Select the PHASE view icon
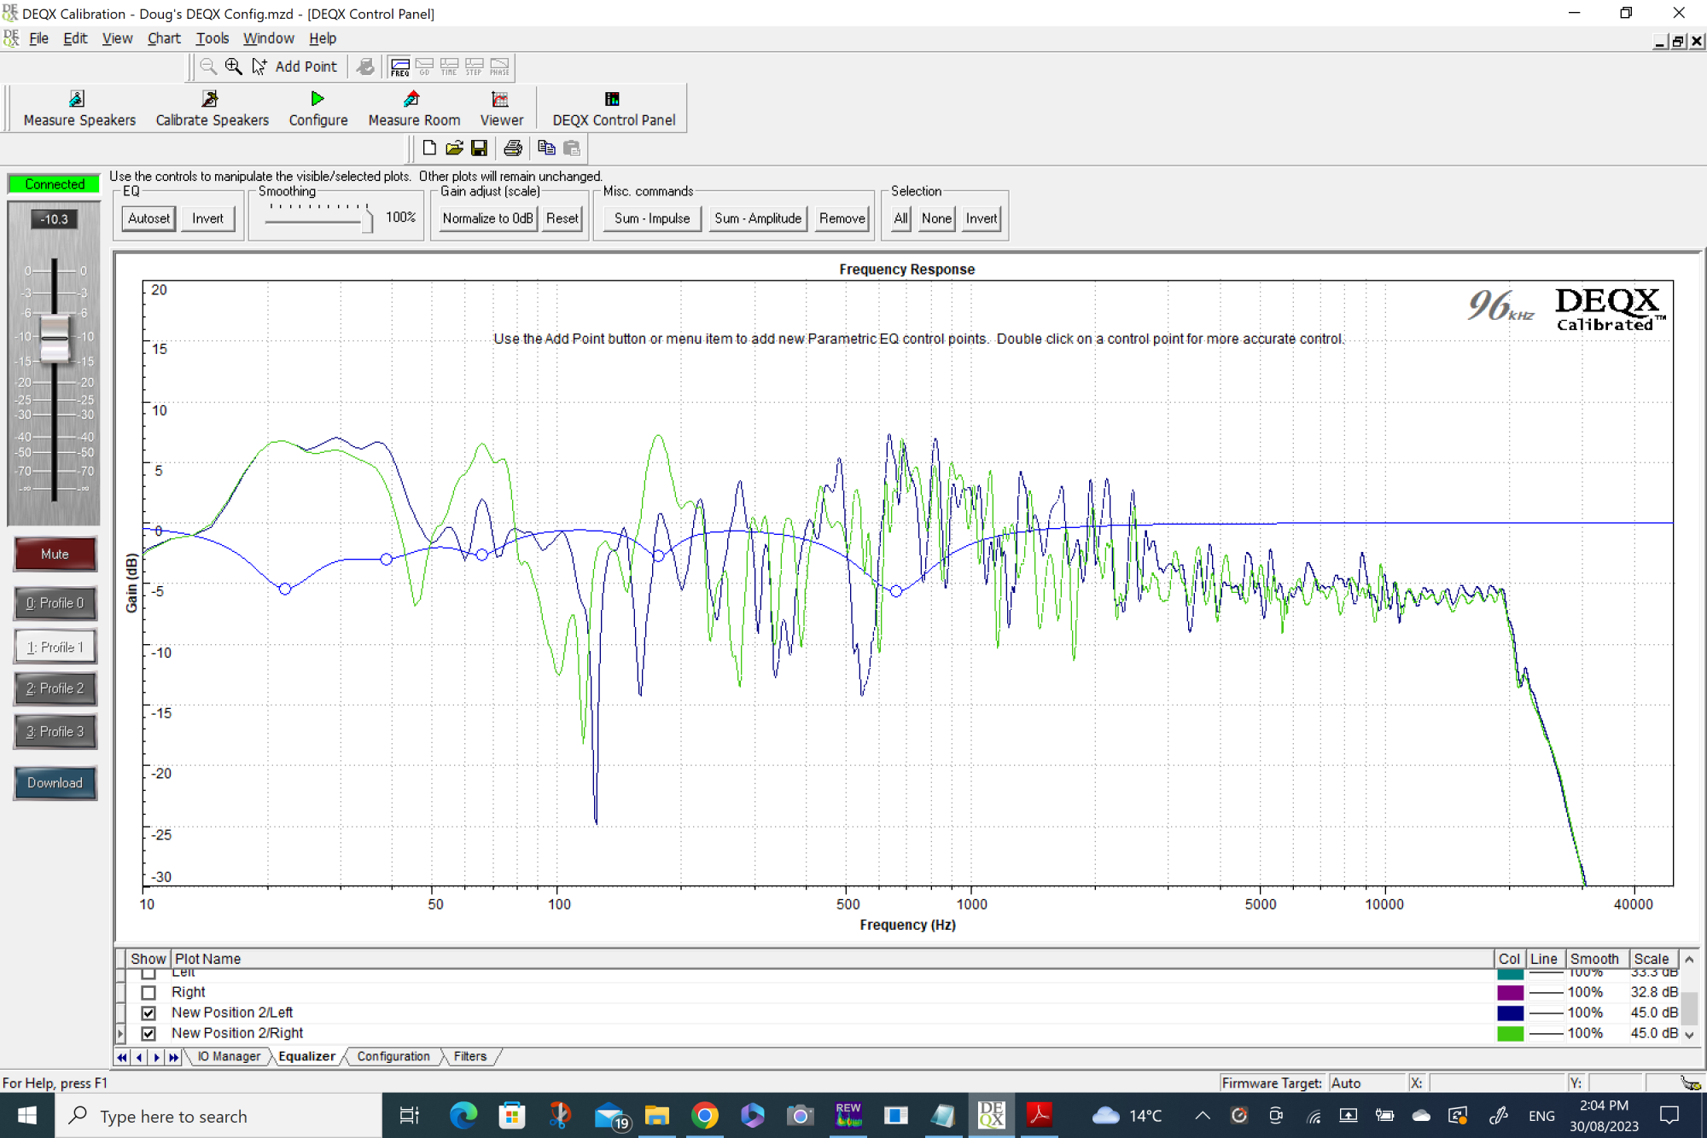The width and height of the screenshot is (1707, 1138). (x=499, y=67)
